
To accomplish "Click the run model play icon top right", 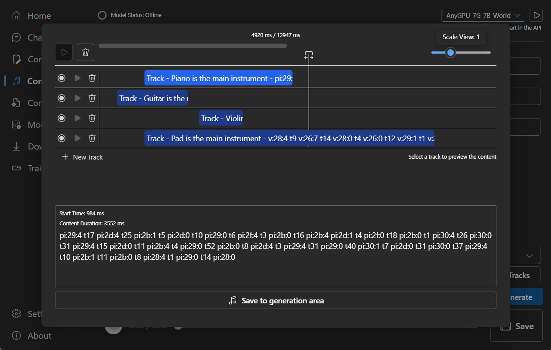I will point(536,16).
